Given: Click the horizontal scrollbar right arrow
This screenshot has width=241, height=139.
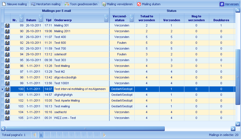Looking at the screenshot, I should point(233,129).
